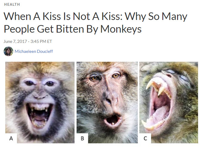Open monkey photo B with rounded mouth
203x148 pixels.
(107, 102)
